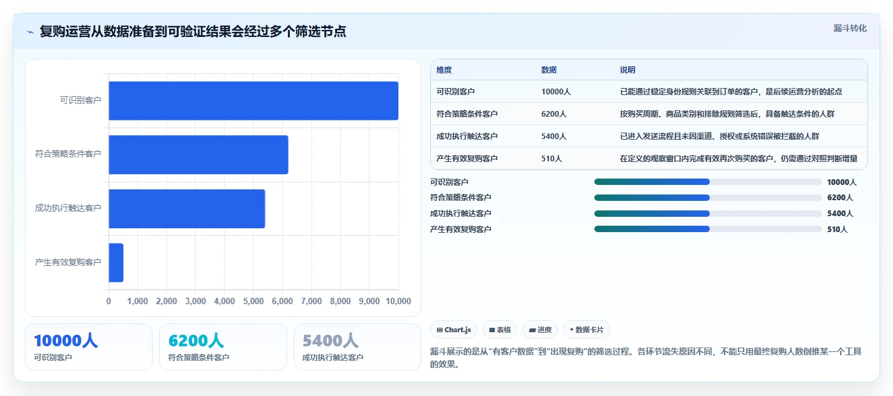Click the 0 tick on the chart x-axis
Image resolution: width=893 pixels, height=396 pixels.
(109, 301)
